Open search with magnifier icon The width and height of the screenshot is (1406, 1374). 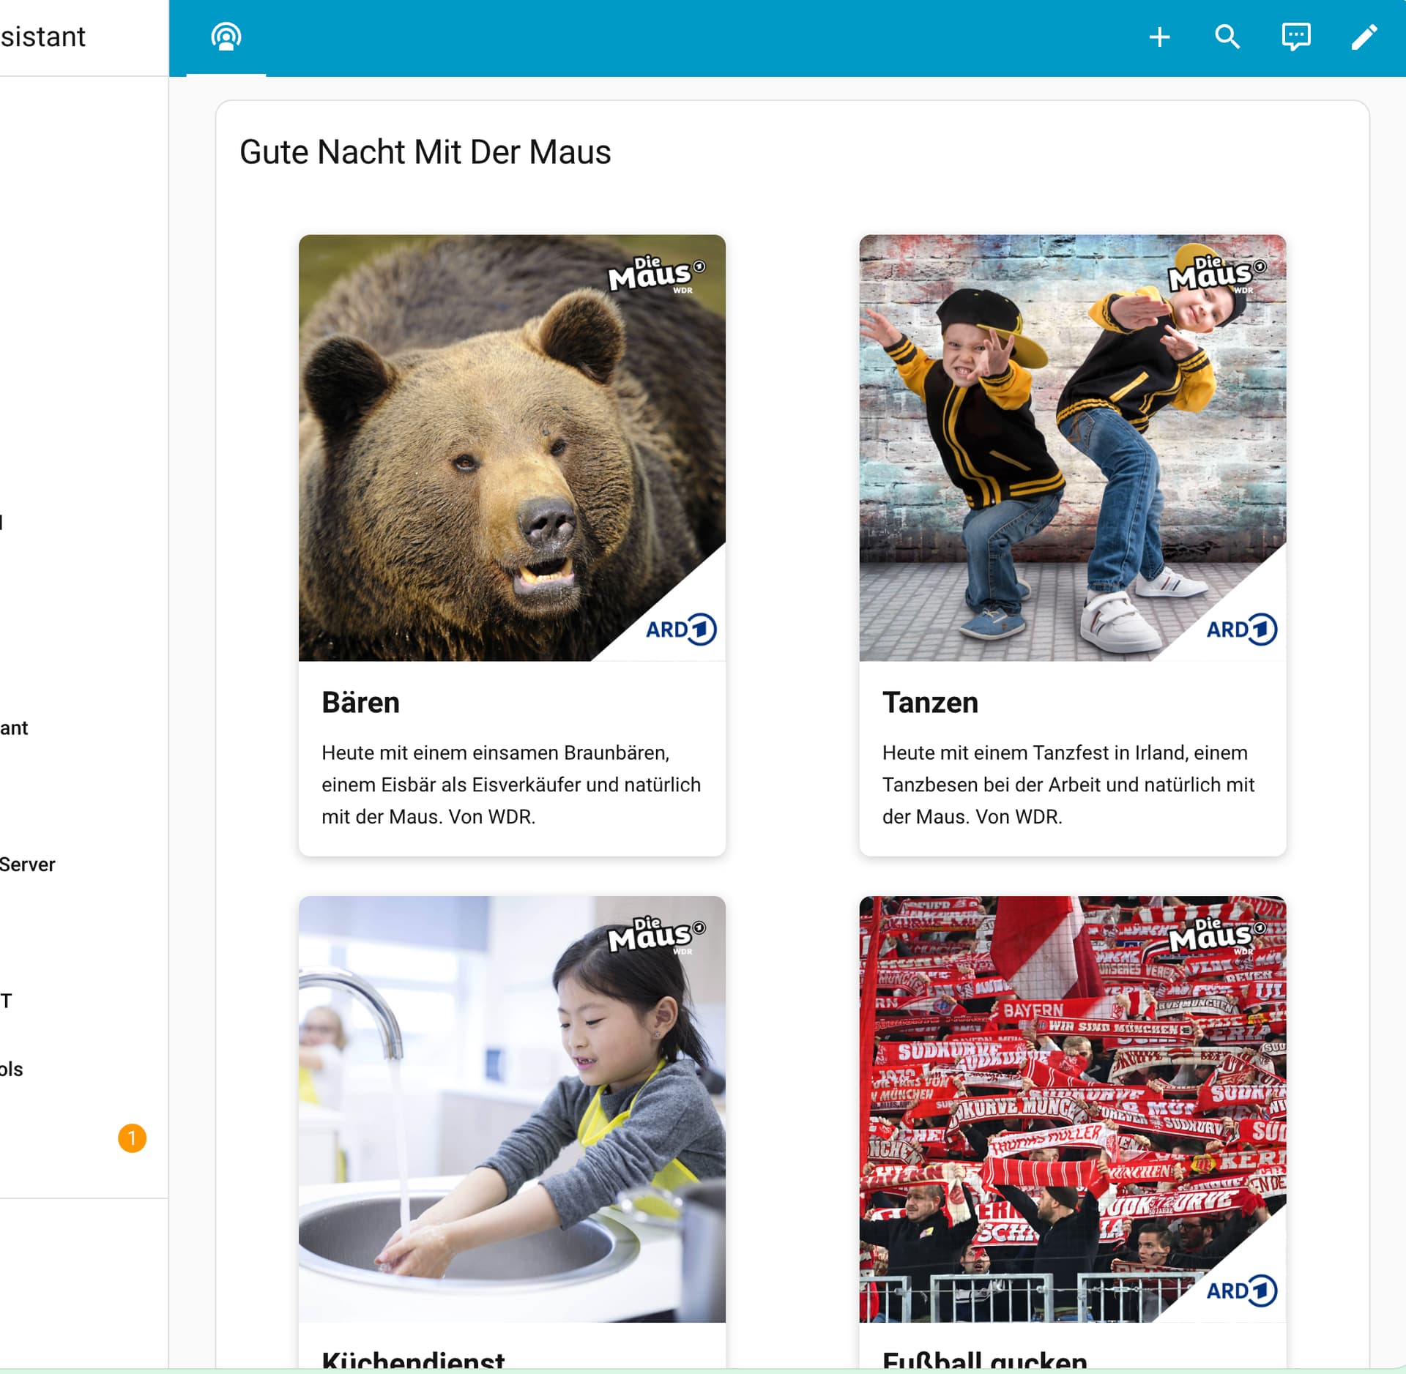[1227, 37]
